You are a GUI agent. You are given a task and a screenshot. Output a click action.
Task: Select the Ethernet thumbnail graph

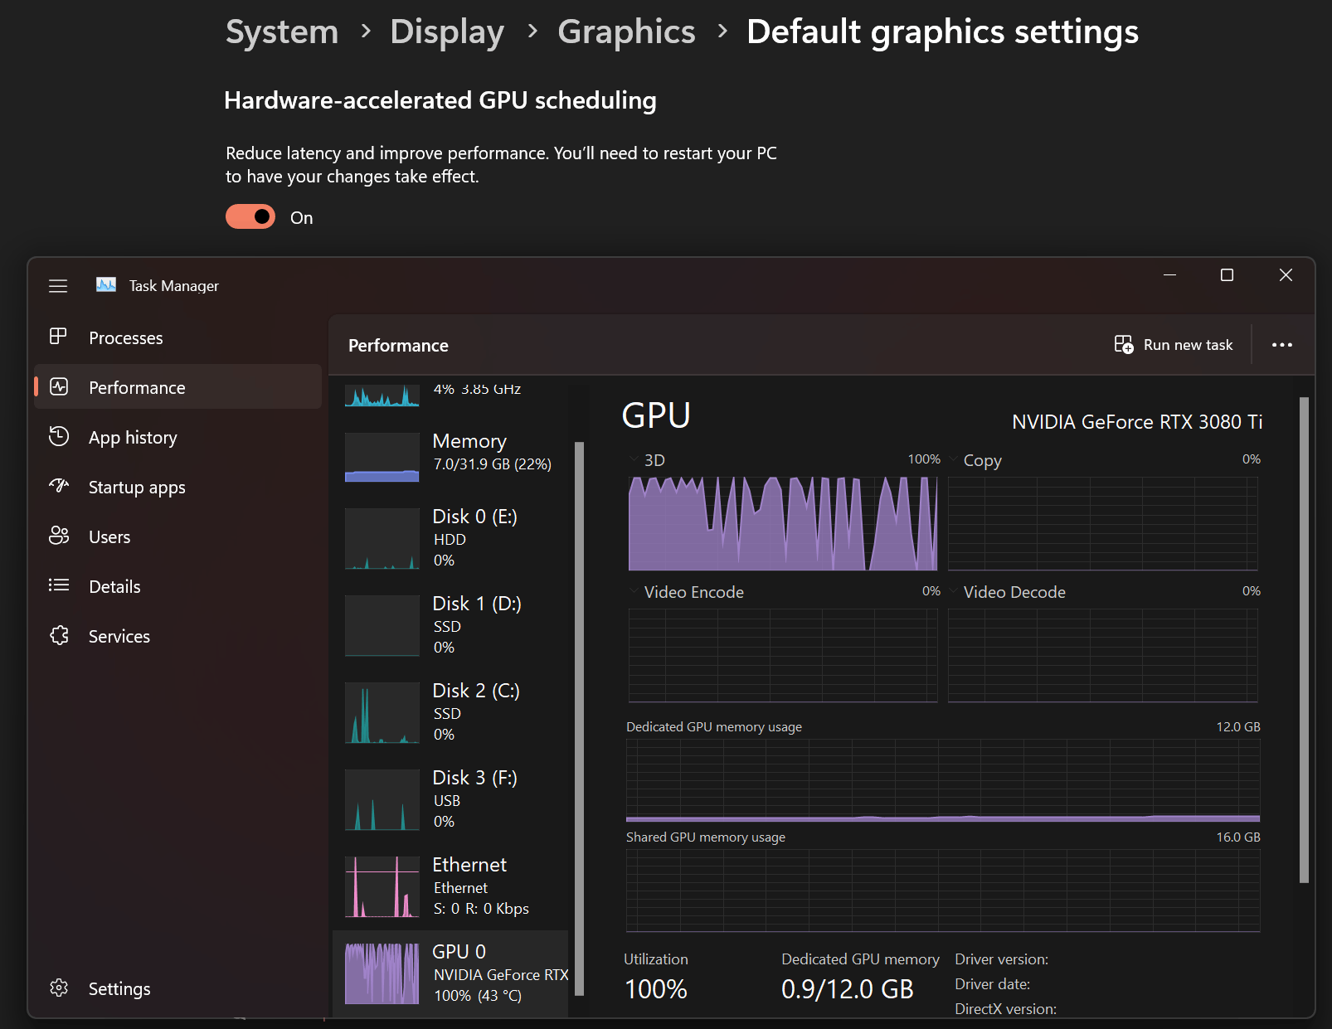tap(382, 887)
